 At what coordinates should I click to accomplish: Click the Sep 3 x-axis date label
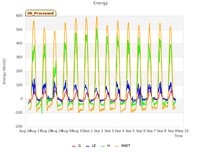pyautogui.click(x=109, y=131)
